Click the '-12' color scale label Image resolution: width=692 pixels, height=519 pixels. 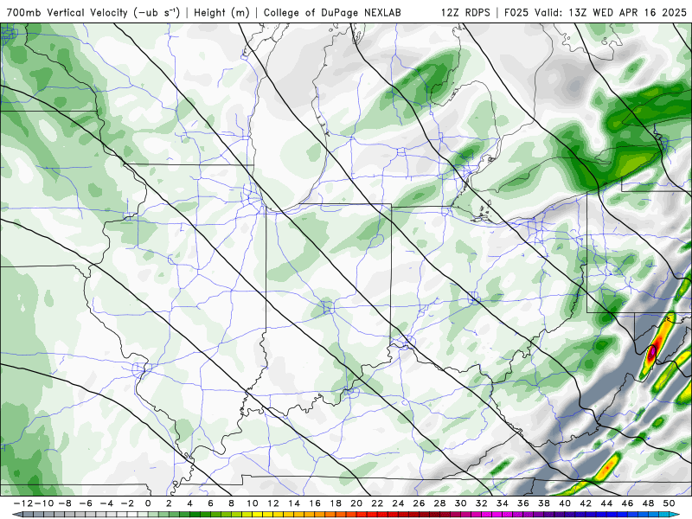click(x=22, y=503)
